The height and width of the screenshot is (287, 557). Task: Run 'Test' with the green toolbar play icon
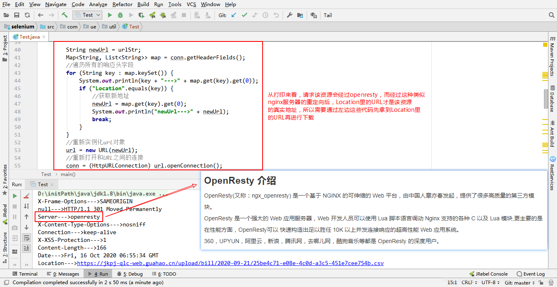click(110, 15)
